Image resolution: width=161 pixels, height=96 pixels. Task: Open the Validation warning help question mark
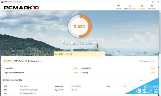pyautogui.click(x=102, y=54)
